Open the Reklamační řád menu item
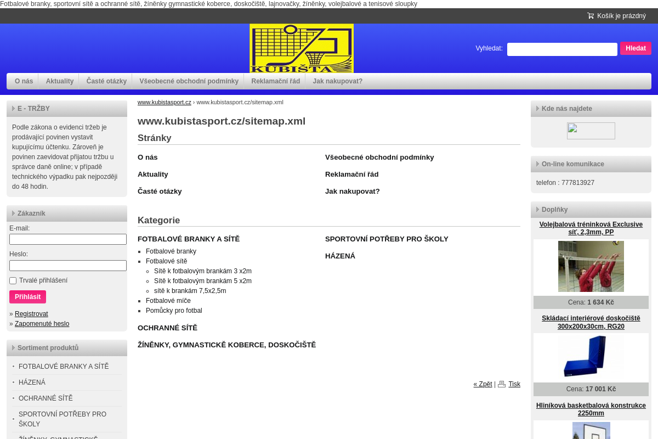658x439 pixels. pos(275,81)
